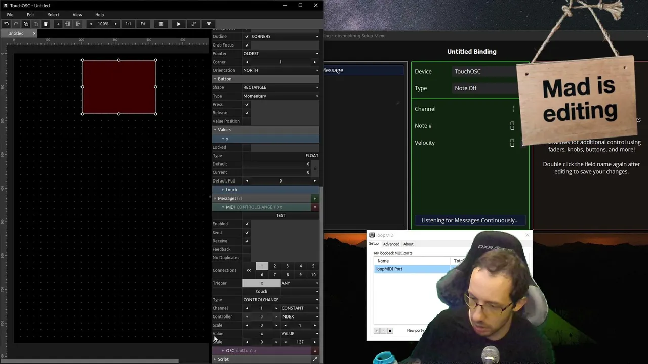Viewport: 648px width, 364px height.
Task: Toggle the Receive checkbox
Action: click(247, 241)
